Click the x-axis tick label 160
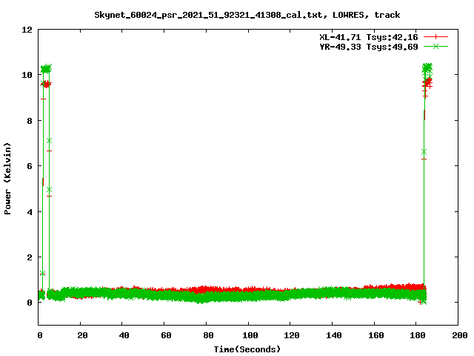Viewport: 474px width, 356px height. 376,335
